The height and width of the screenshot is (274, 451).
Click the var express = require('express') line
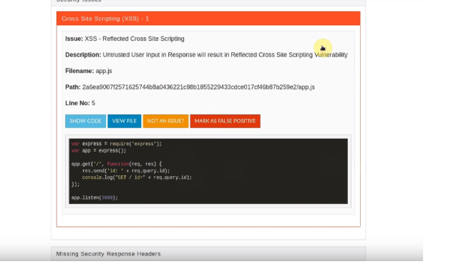coord(117,144)
